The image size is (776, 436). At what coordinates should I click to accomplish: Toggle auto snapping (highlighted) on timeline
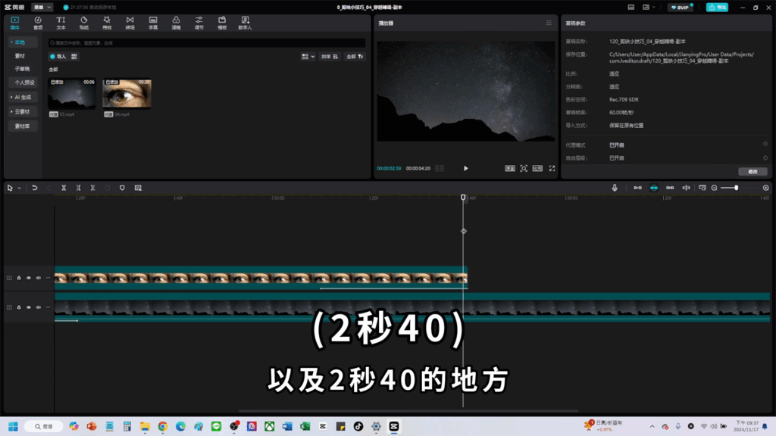click(x=654, y=188)
